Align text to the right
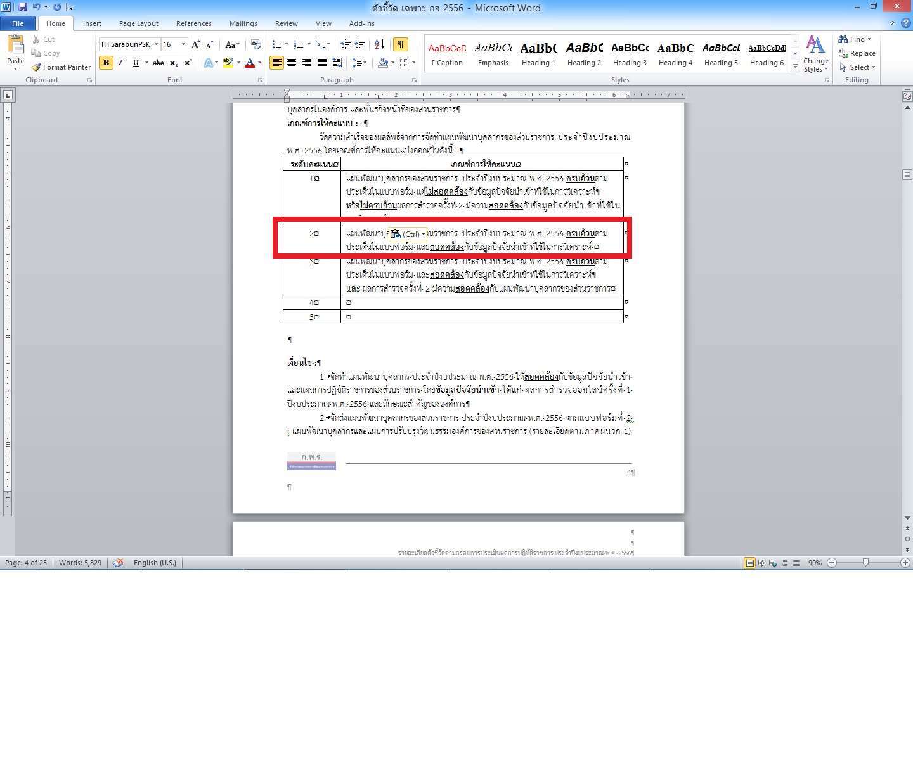This screenshot has height=763, width=913. (x=307, y=63)
